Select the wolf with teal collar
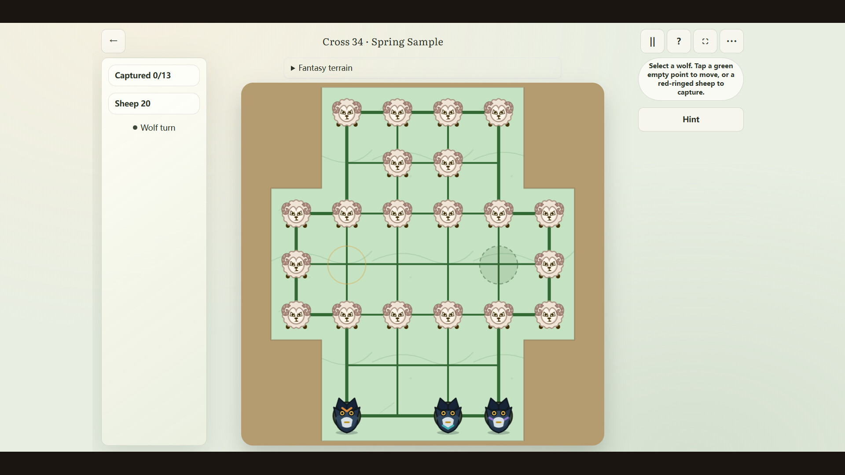Screen dimensions: 845x475 [448, 415]
